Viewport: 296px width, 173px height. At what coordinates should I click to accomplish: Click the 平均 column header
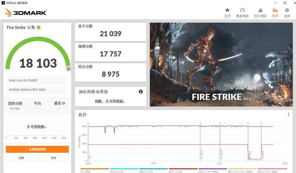37,103
